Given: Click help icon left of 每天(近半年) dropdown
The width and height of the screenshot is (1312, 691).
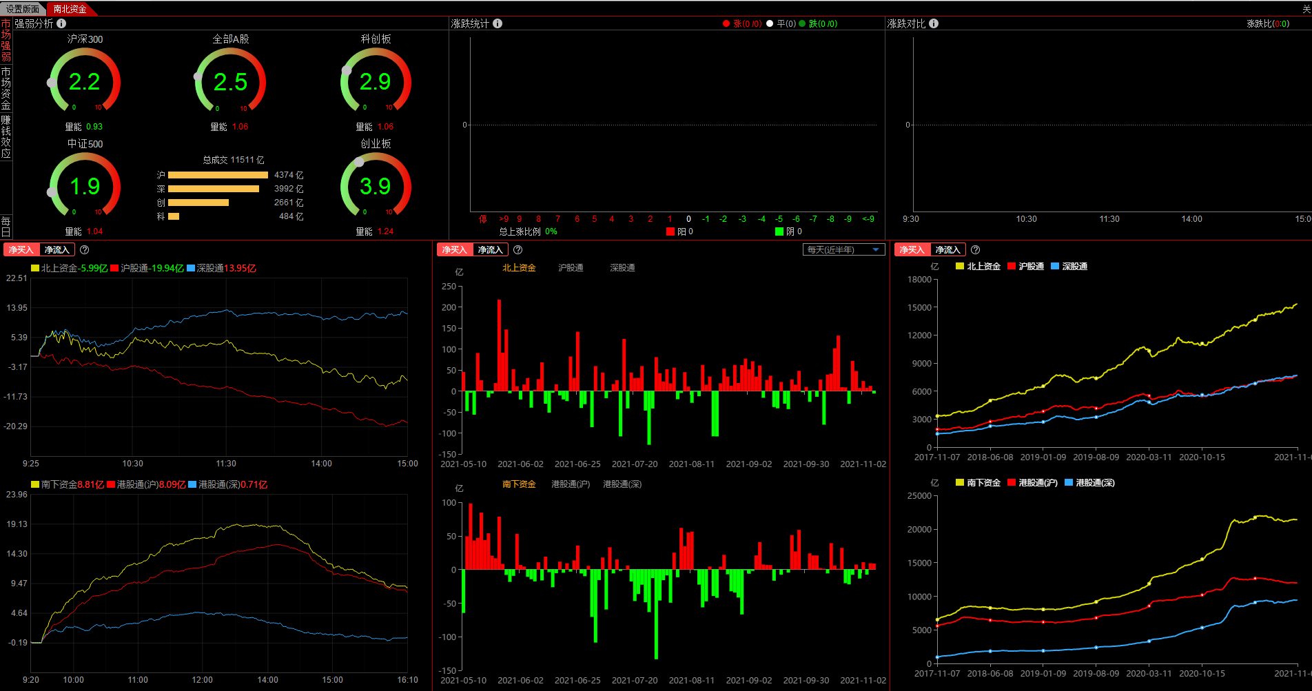Looking at the screenshot, I should click(518, 250).
